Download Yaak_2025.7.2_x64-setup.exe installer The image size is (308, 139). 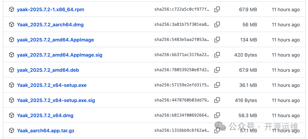pyautogui.click(x=52, y=85)
